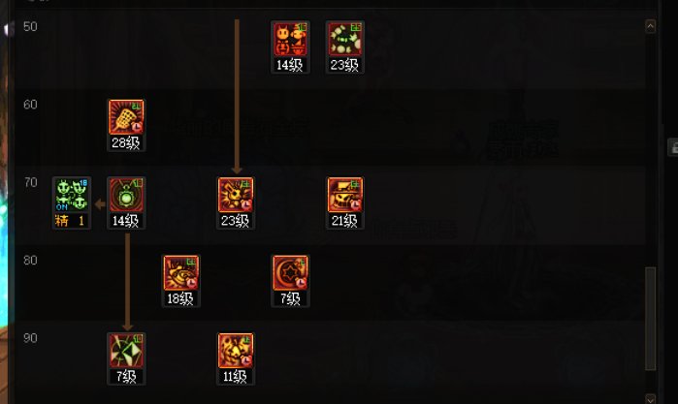
Task: Select the level 50 twin puppets skill icon
Action: click(290, 40)
